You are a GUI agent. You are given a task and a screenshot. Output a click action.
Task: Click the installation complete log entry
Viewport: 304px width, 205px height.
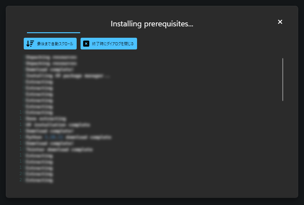pyautogui.click(x=57, y=125)
